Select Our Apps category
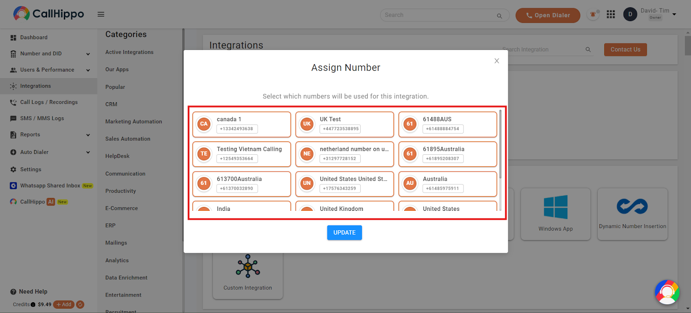691x313 pixels. [x=117, y=69]
